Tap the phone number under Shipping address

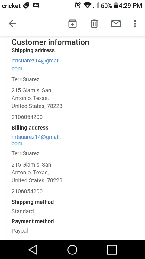coord(27,117)
